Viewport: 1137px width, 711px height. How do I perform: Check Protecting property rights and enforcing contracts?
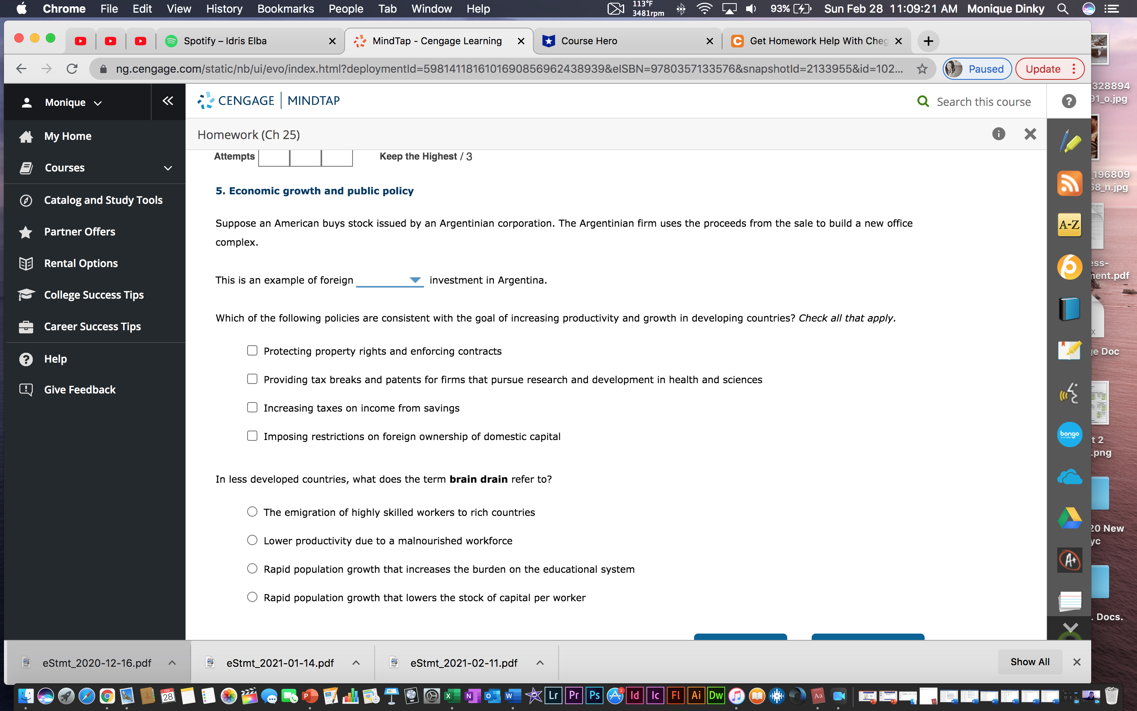point(252,350)
